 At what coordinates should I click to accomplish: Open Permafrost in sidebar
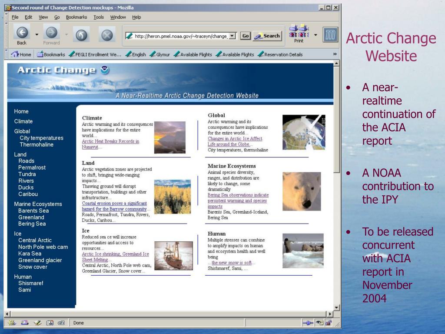[32, 167]
